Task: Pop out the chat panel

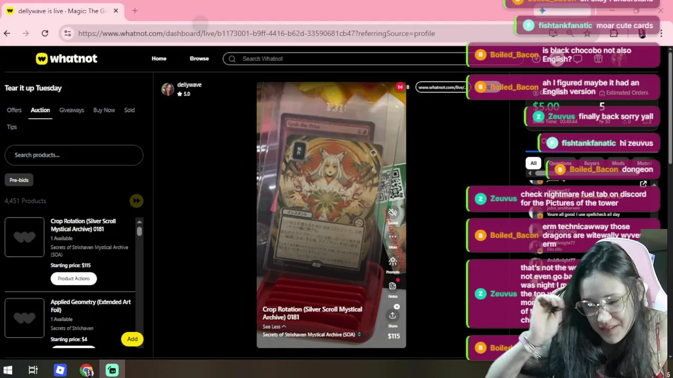Action: point(643,184)
